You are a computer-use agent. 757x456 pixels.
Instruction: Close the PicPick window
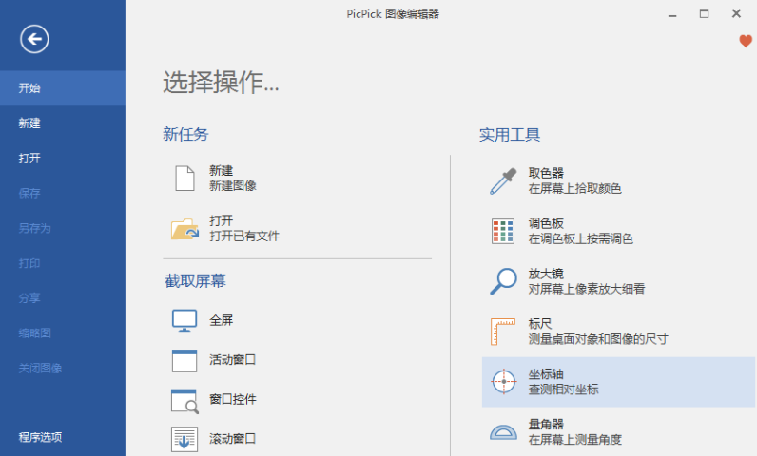736,13
